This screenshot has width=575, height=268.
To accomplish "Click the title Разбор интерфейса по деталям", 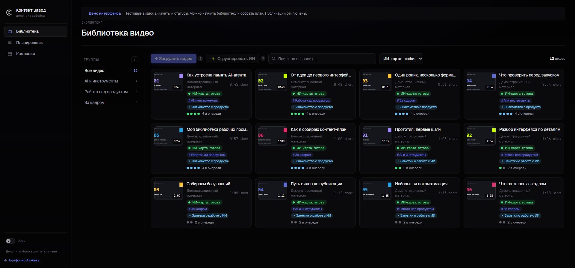I will 530,129.
